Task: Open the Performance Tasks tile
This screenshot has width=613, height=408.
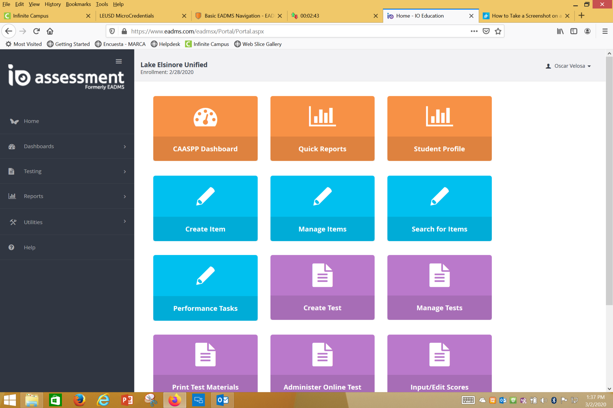Action: [205, 288]
